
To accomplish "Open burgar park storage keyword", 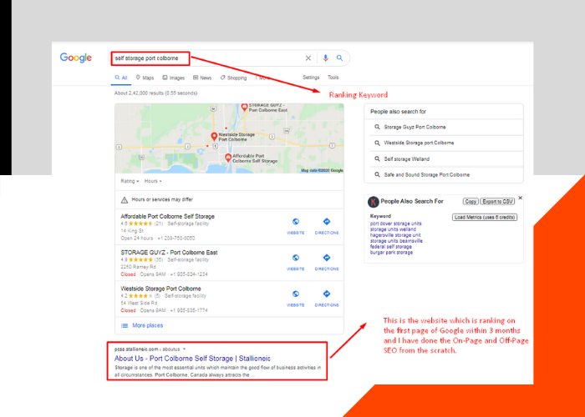I will 391,253.
